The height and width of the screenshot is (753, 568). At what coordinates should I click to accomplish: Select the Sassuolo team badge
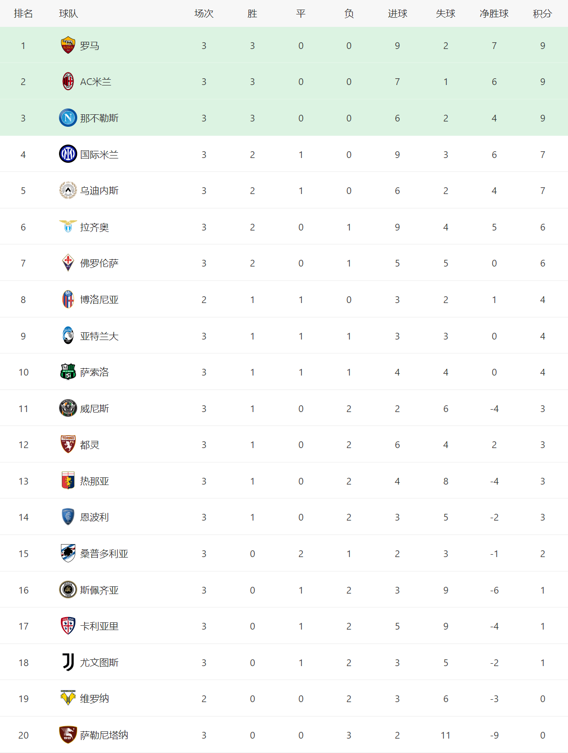(x=68, y=372)
